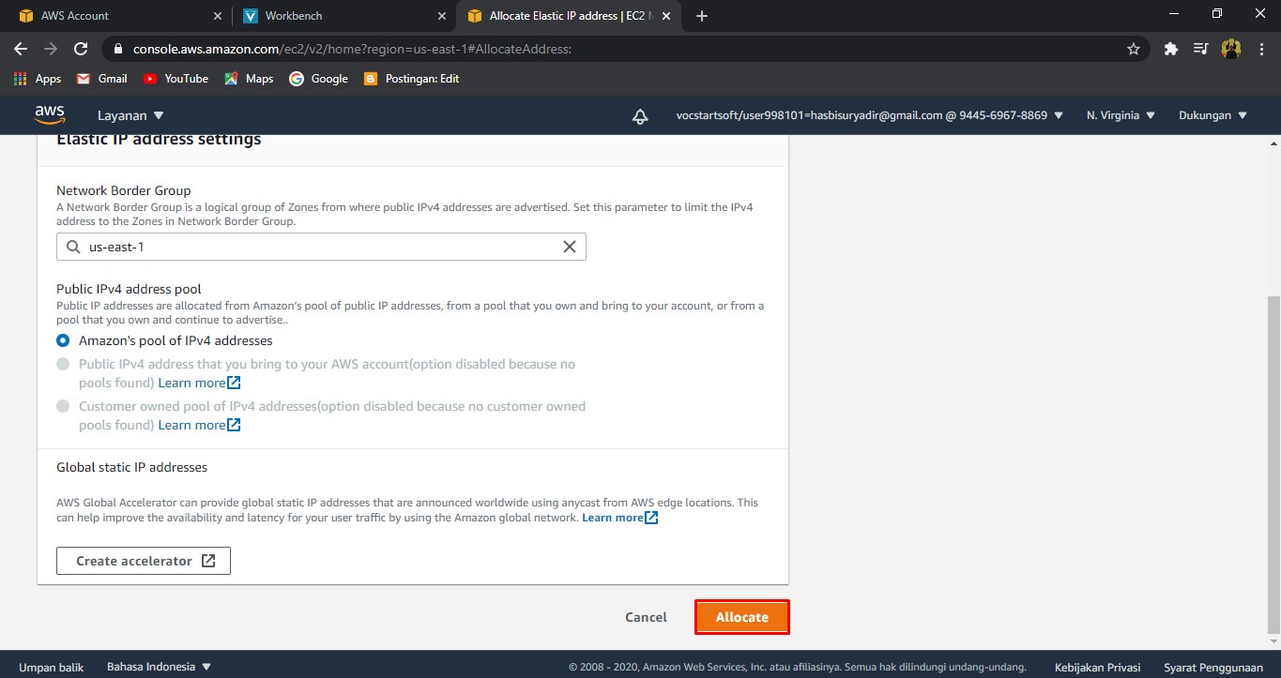Screen dimensions: 1281x678
Task: Reload the page using the refresh icon
Action: (x=81, y=49)
